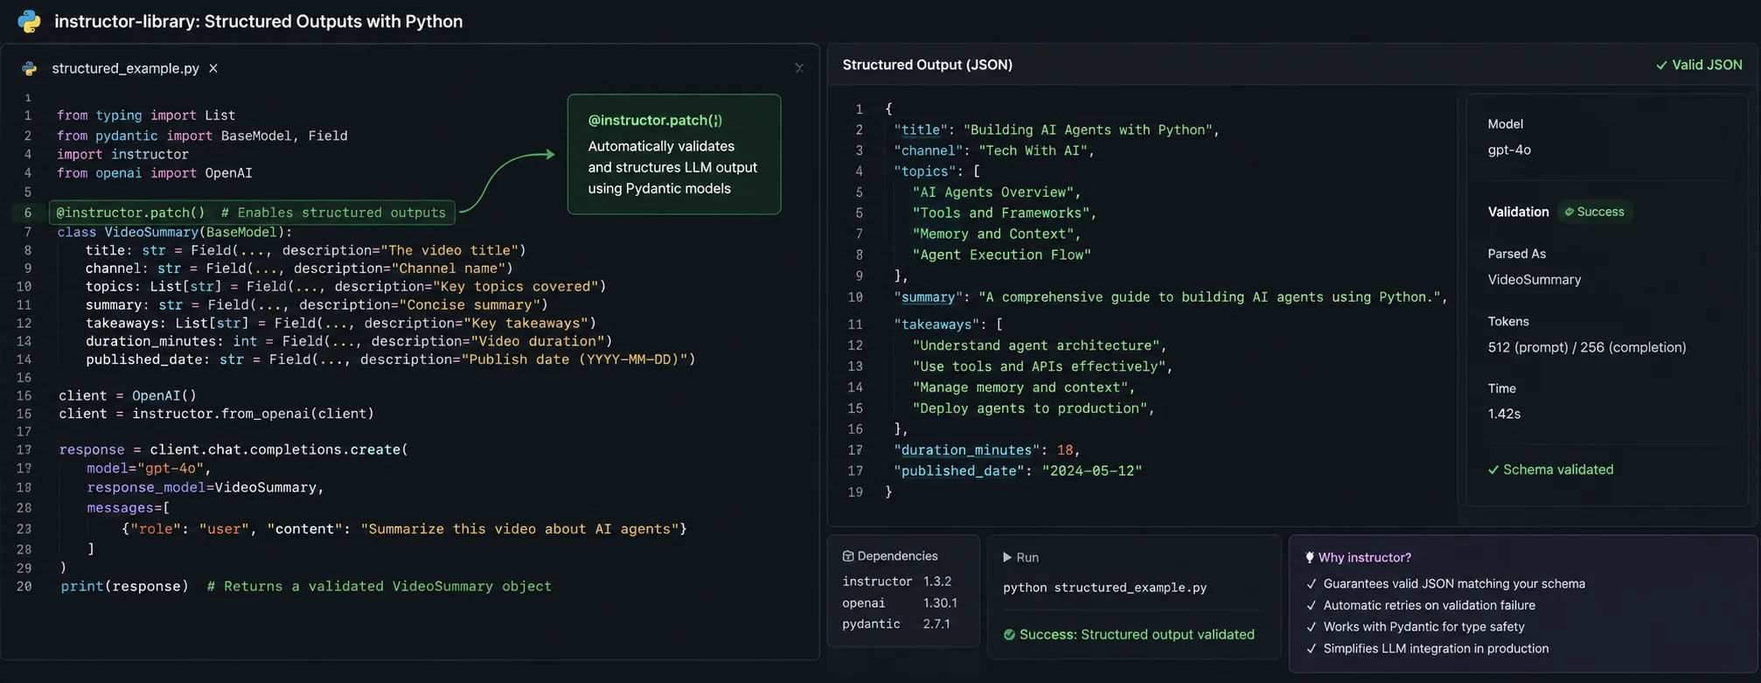
Task: Click the "Agent Execution Flow" topic string
Action: click(x=1002, y=255)
